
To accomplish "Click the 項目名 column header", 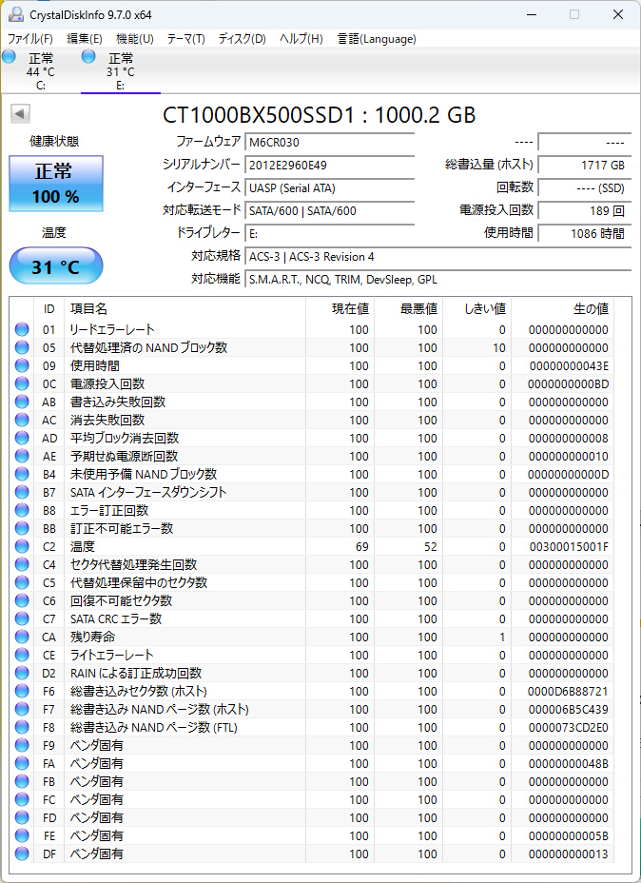I will click(185, 308).
